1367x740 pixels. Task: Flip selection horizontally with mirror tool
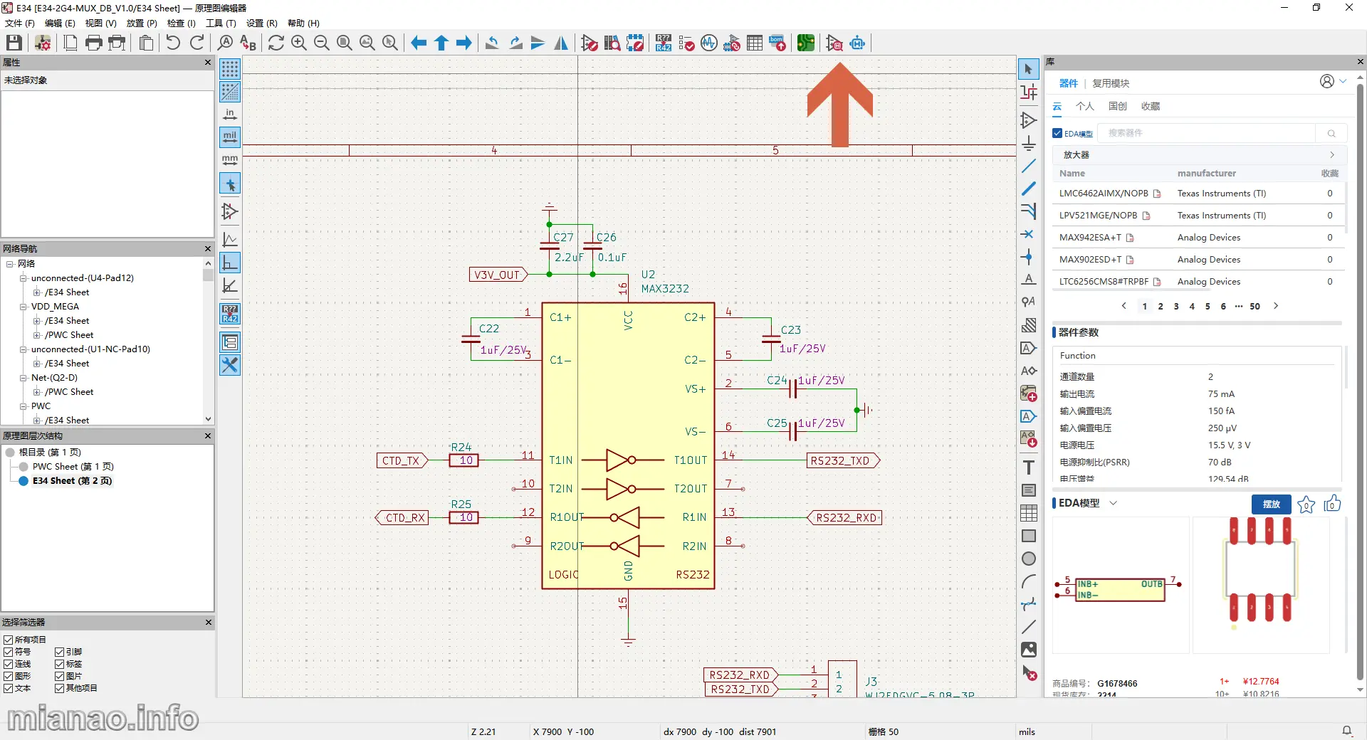point(562,43)
